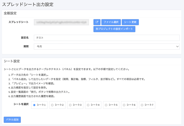Open spreadsheet in new window icon
The image size is (184, 126).
click(x=97, y=22)
